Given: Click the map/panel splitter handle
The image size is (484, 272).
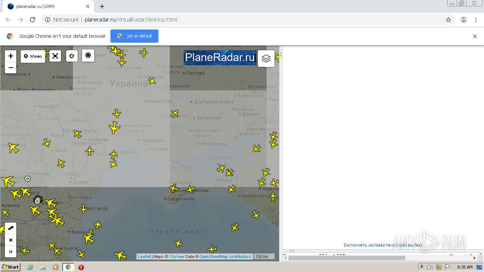Looking at the screenshot, I should [281, 55].
